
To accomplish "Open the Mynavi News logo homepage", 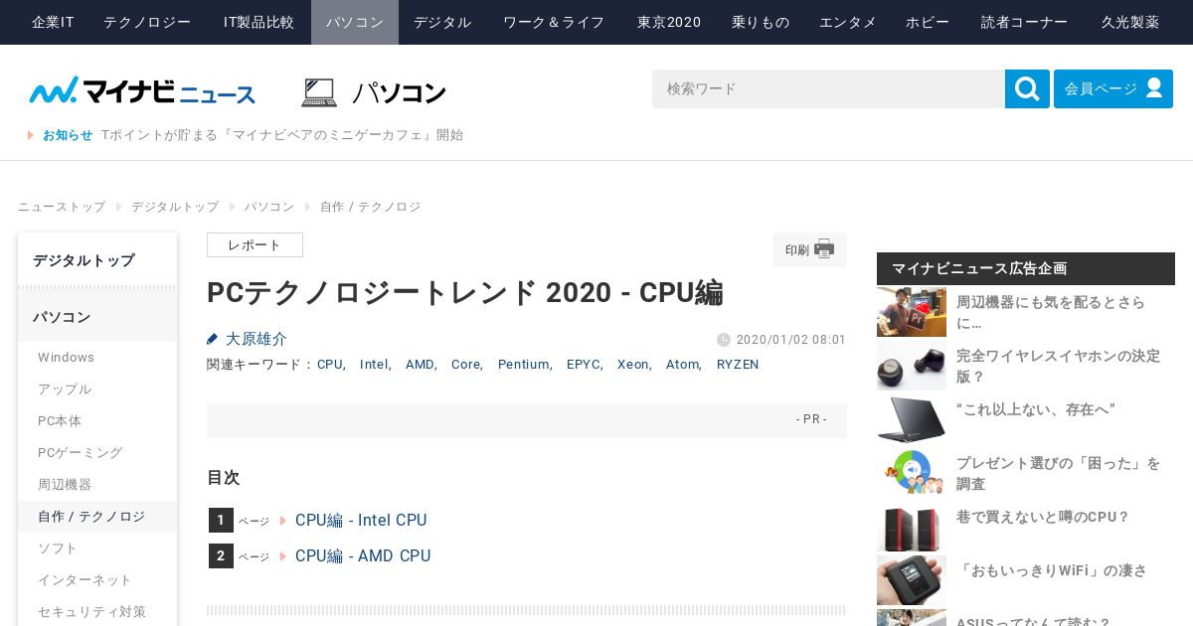I will click(142, 91).
